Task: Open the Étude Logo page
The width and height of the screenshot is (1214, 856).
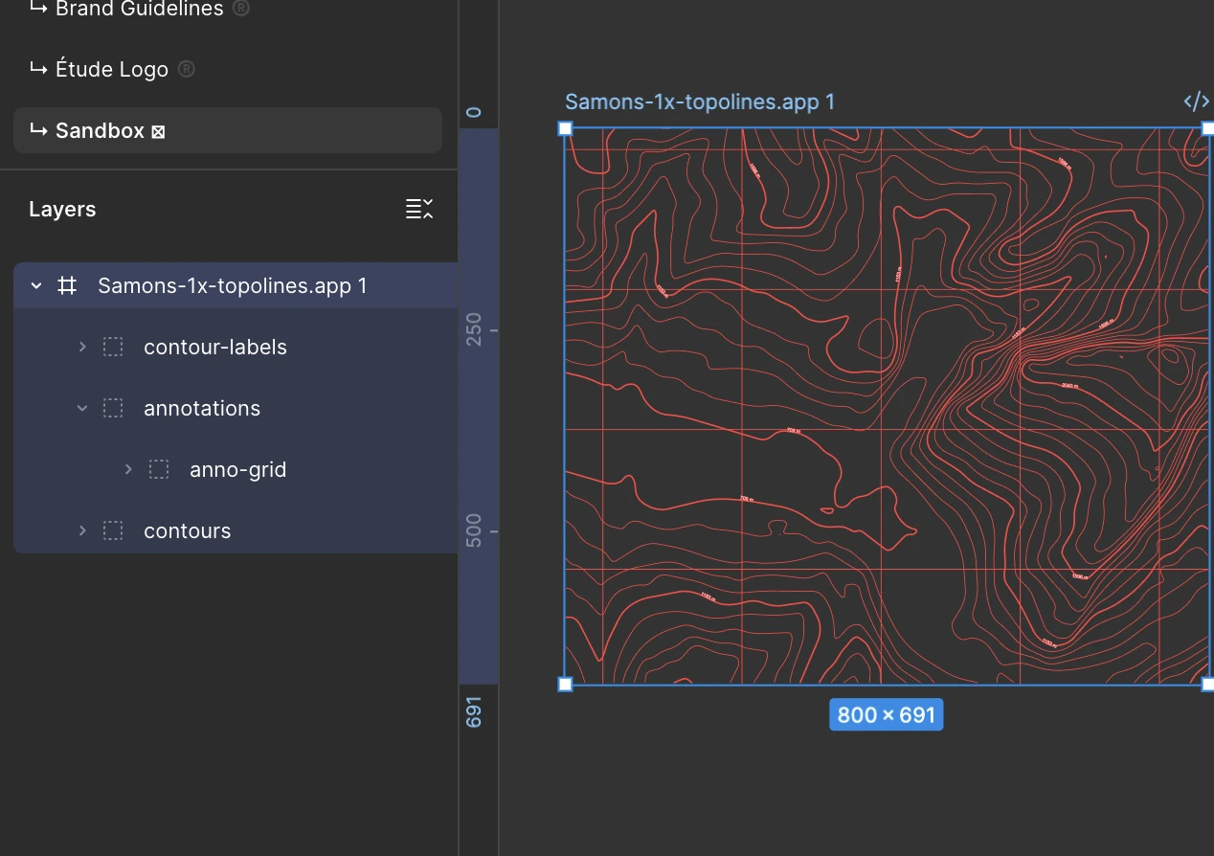Action: coord(112,69)
